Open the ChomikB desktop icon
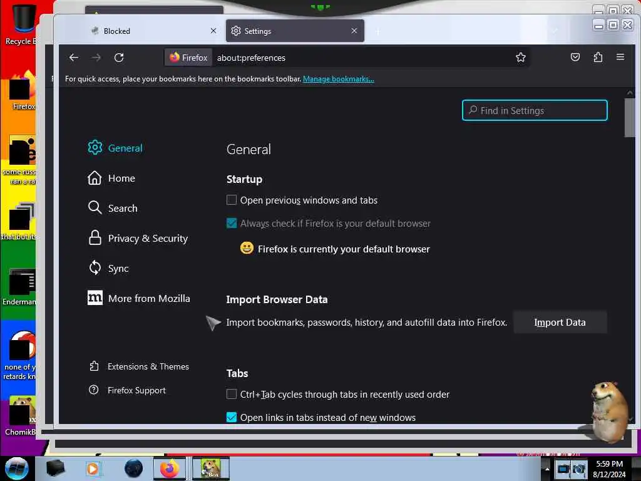 pyautogui.click(x=21, y=415)
